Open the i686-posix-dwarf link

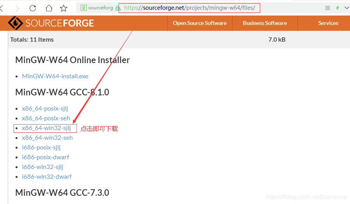pos(45,157)
